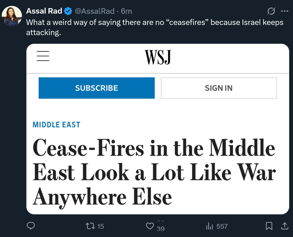Click the @AssalRad handle
293x237 pixels.
(x=94, y=11)
